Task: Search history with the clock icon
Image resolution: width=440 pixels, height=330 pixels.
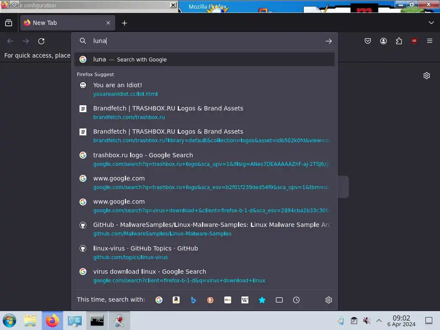Action: click(x=296, y=300)
